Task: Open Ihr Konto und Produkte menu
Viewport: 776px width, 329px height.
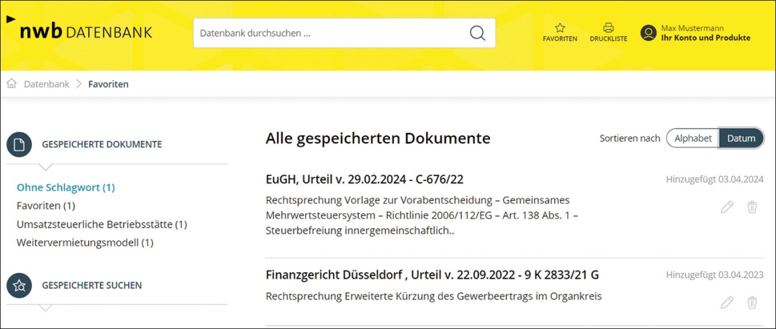Action: 706,37
